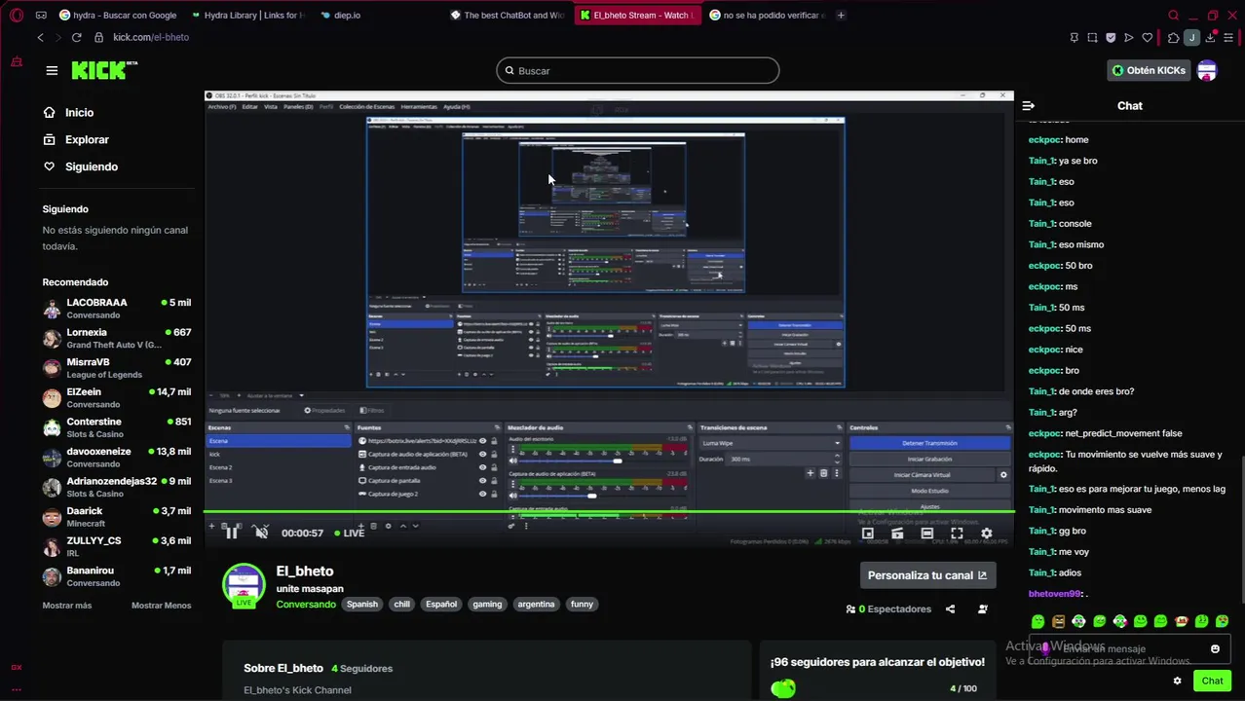This screenshot has height=701, width=1245.
Task: Collapse recommended list with Mostrar Menos
Action: [162, 606]
